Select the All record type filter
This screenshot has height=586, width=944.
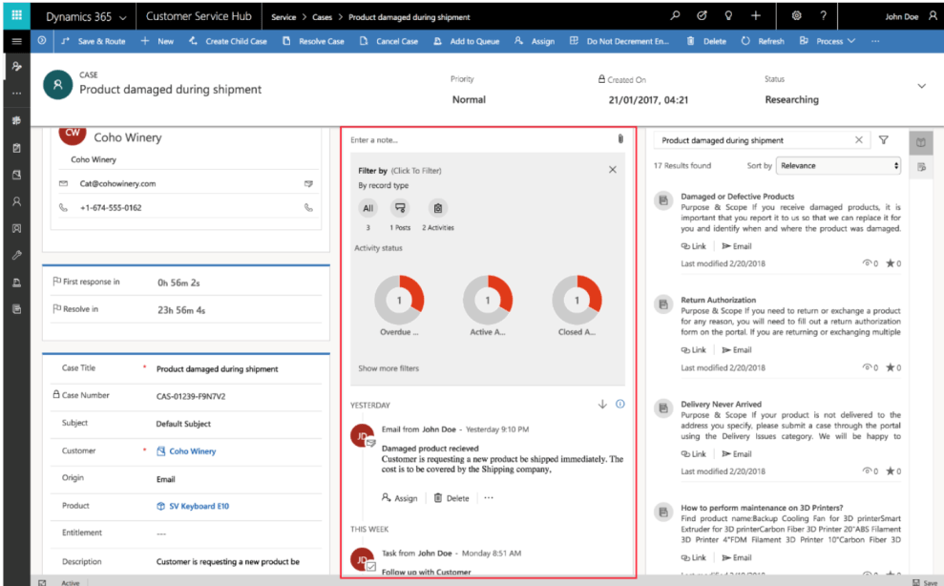click(x=367, y=208)
